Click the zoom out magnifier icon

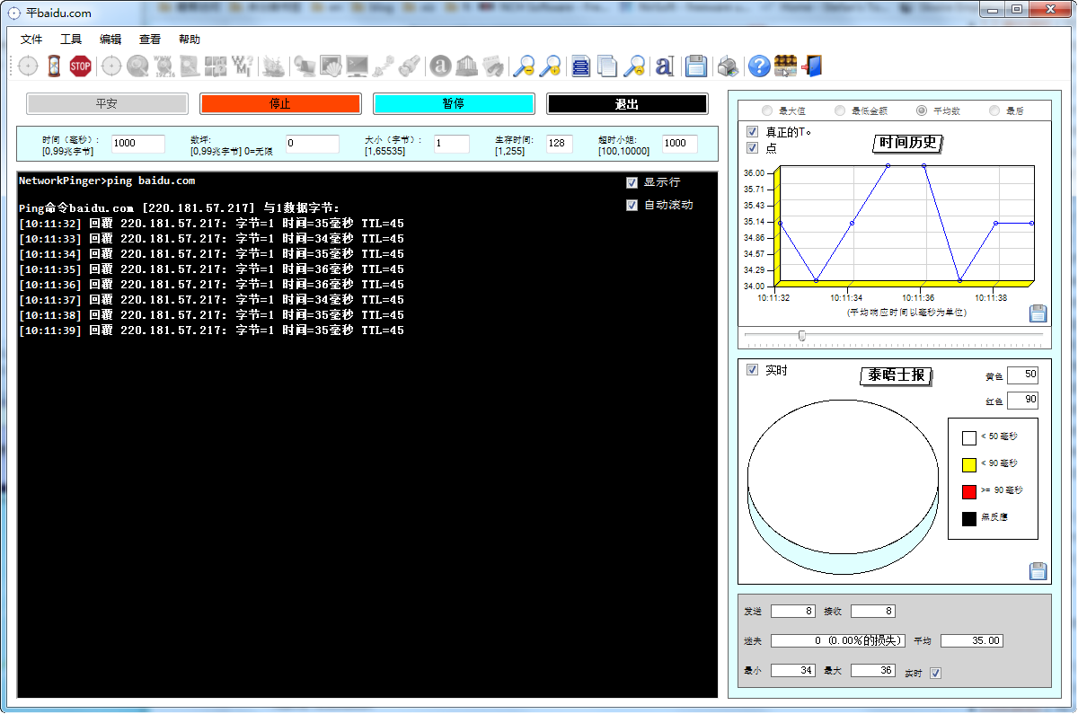[523, 66]
